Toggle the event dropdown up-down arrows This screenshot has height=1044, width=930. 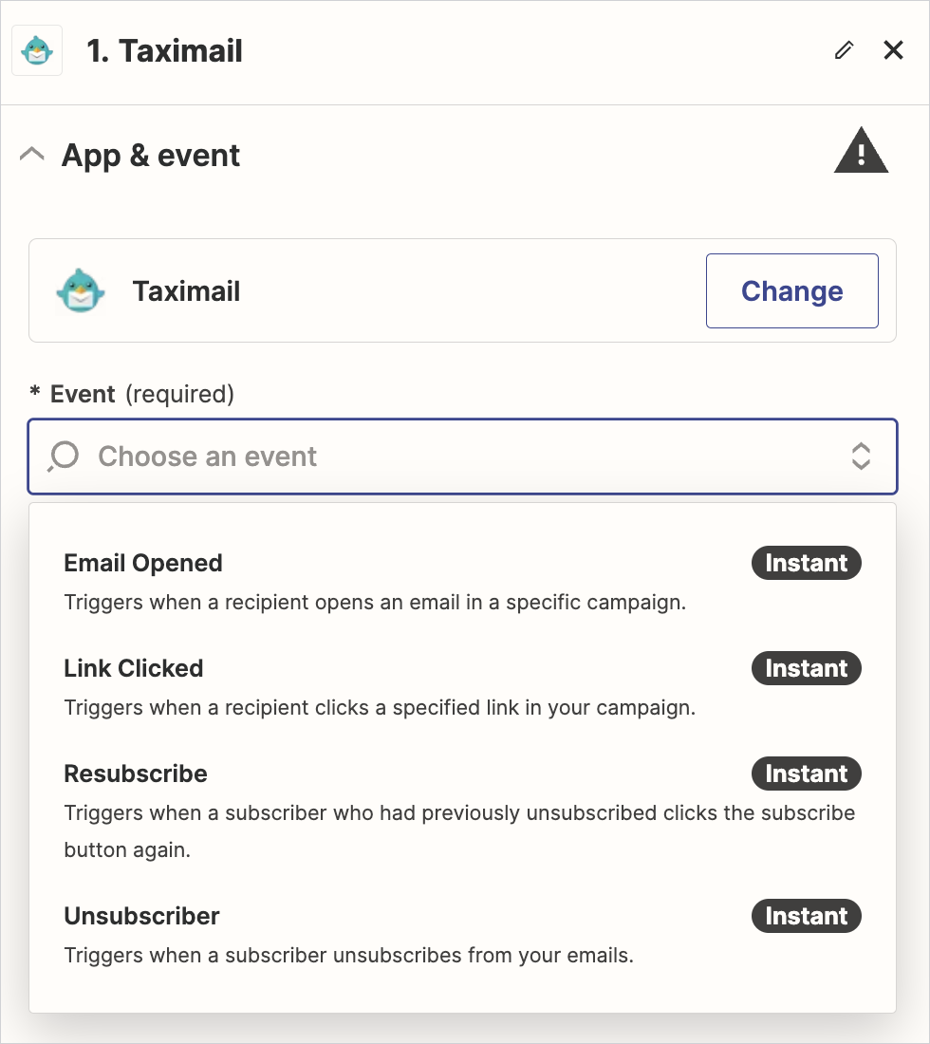861,457
